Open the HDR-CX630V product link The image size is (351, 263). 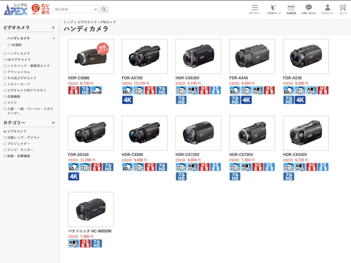tap(187, 78)
